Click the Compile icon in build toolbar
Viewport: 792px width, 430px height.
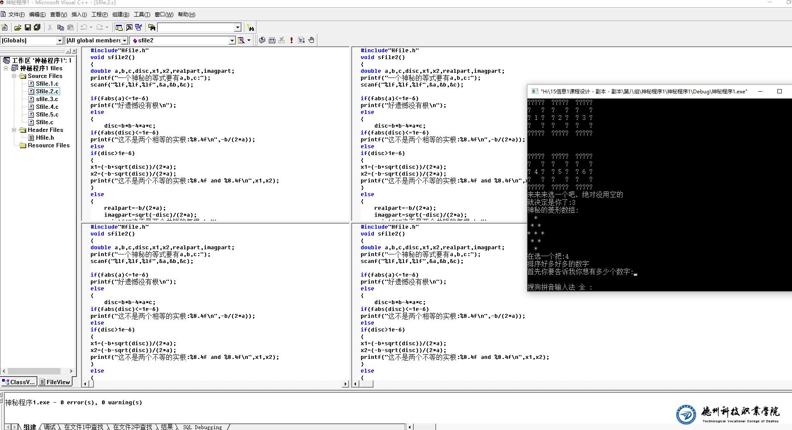pos(262,40)
